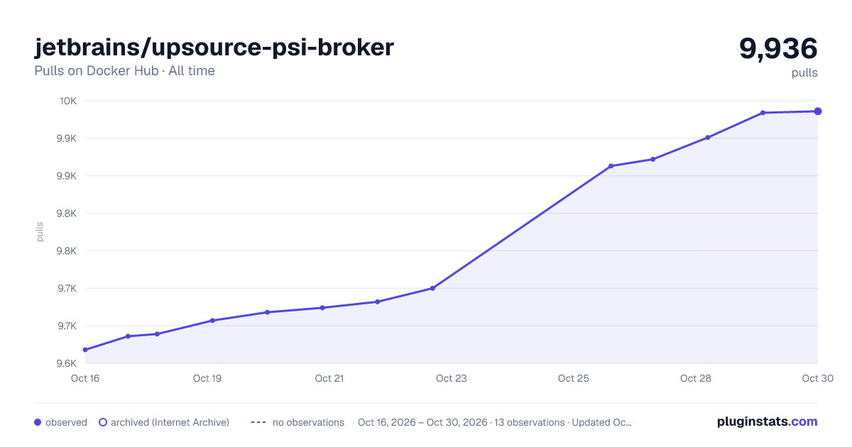Select the large final data point at Oct 30

(818, 111)
